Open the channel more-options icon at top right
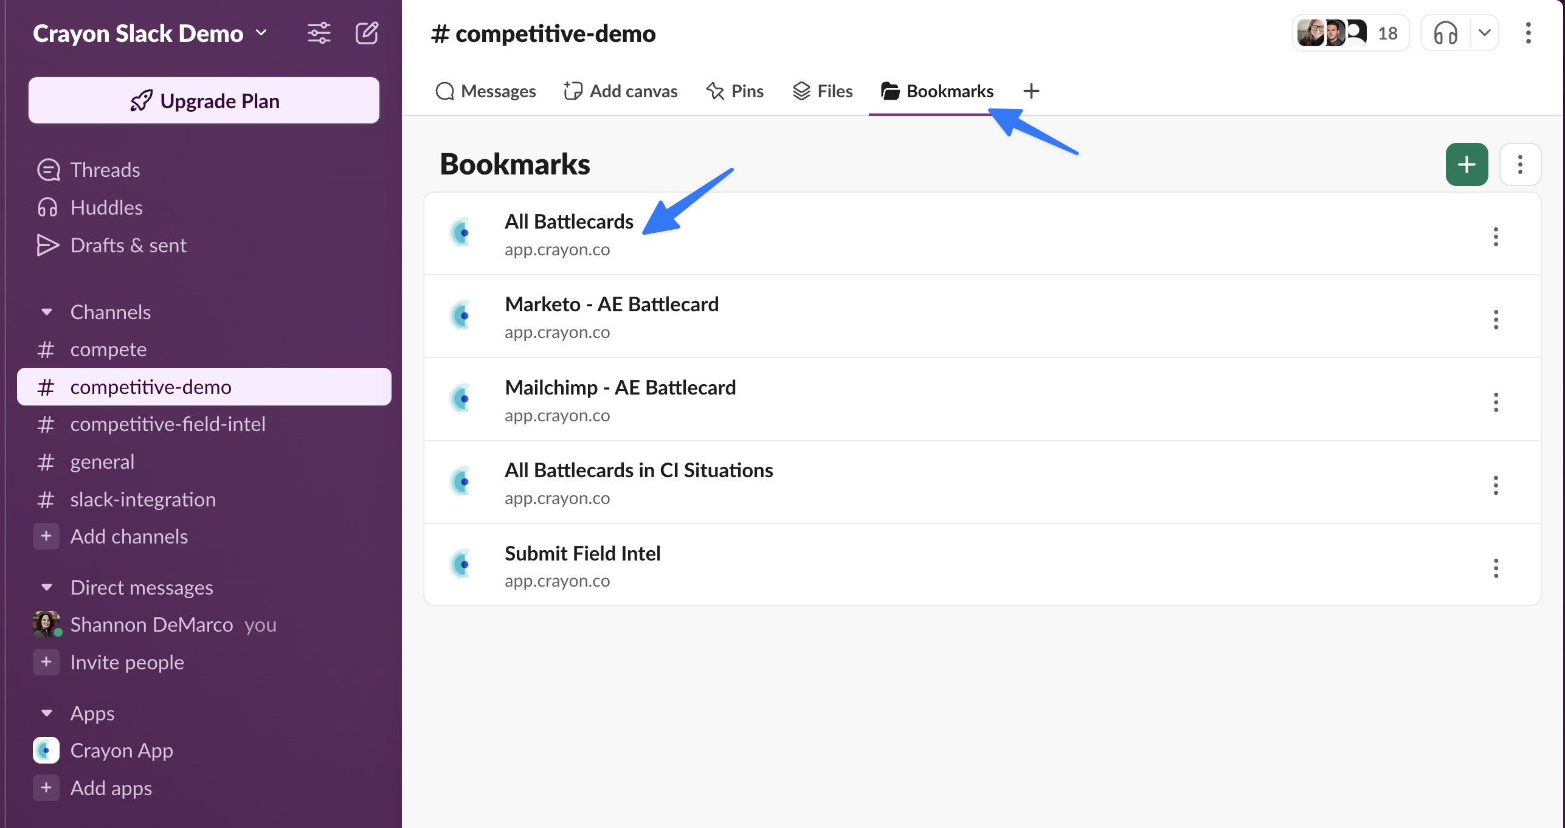 tap(1528, 33)
